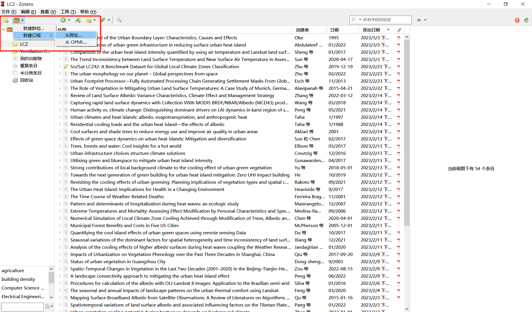Open the 查看 (V) menu
Screen dimensions: 532x312
tap(48, 12)
